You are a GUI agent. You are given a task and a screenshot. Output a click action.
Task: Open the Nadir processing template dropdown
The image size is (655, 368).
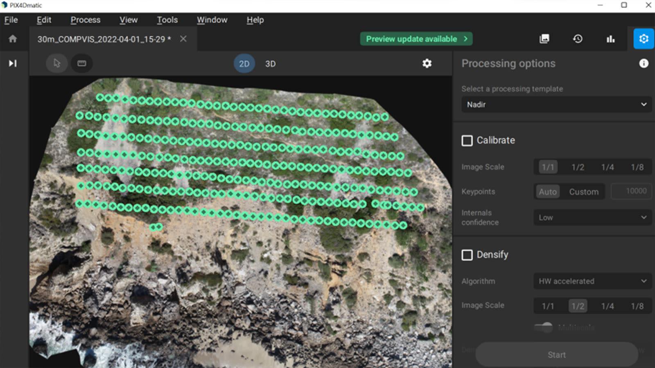click(x=556, y=105)
